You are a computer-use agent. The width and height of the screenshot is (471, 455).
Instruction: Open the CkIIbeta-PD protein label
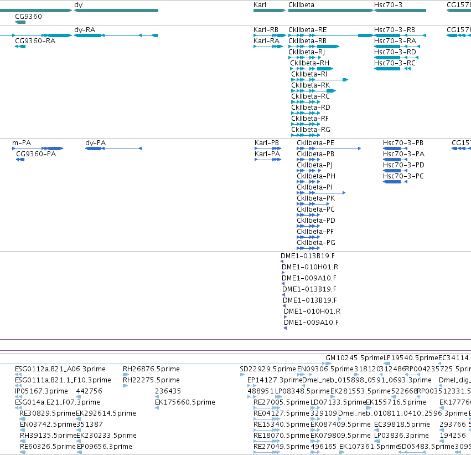coord(316,221)
